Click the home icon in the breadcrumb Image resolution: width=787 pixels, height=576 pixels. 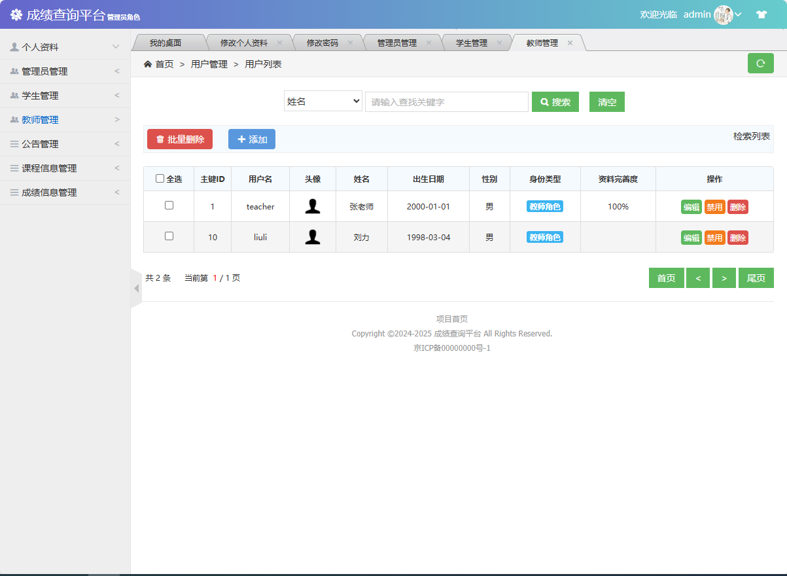pos(148,63)
